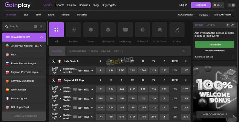
Task: Click in the Search field
Action: tap(20, 26)
